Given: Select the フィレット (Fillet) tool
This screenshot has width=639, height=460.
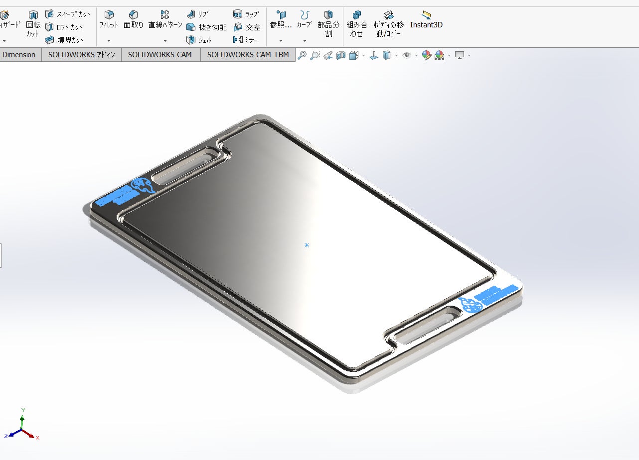Looking at the screenshot, I should click(109, 20).
